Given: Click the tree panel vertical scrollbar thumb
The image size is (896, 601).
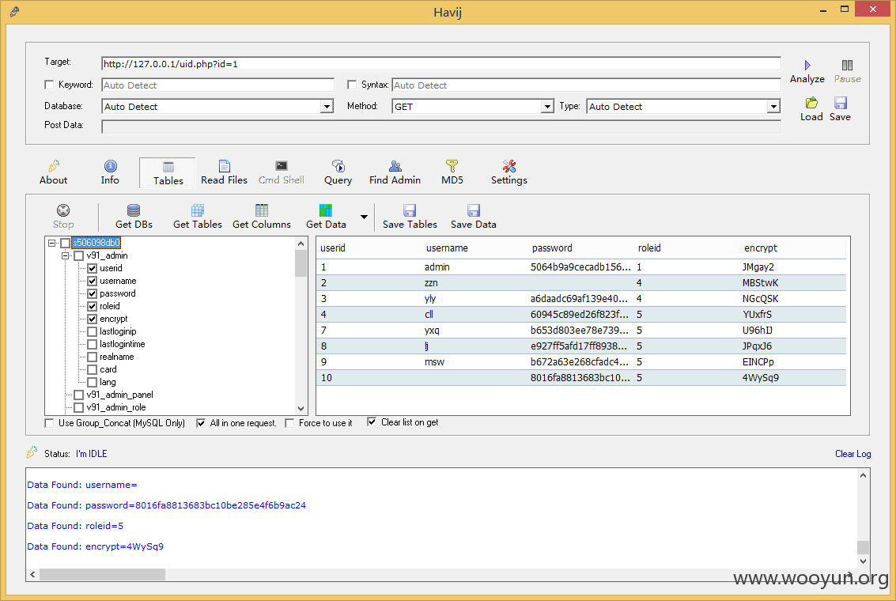Looking at the screenshot, I should tap(301, 263).
